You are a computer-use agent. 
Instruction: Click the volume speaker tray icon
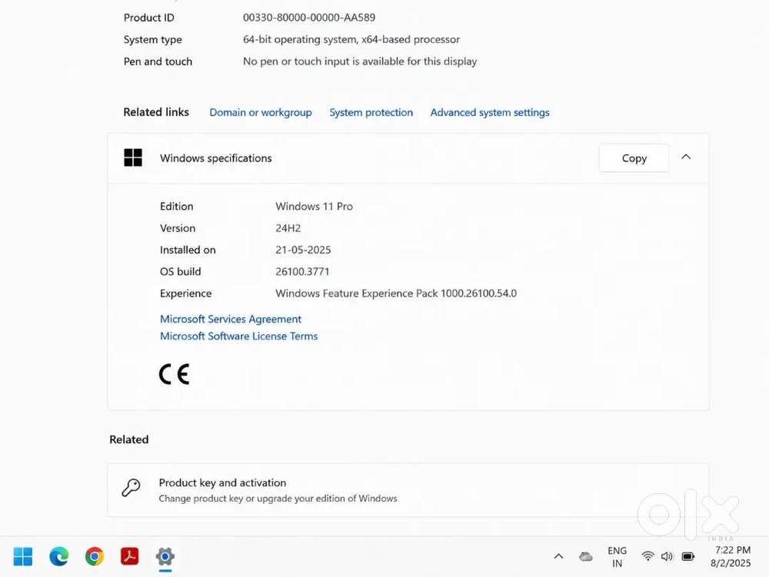click(667, 556)
